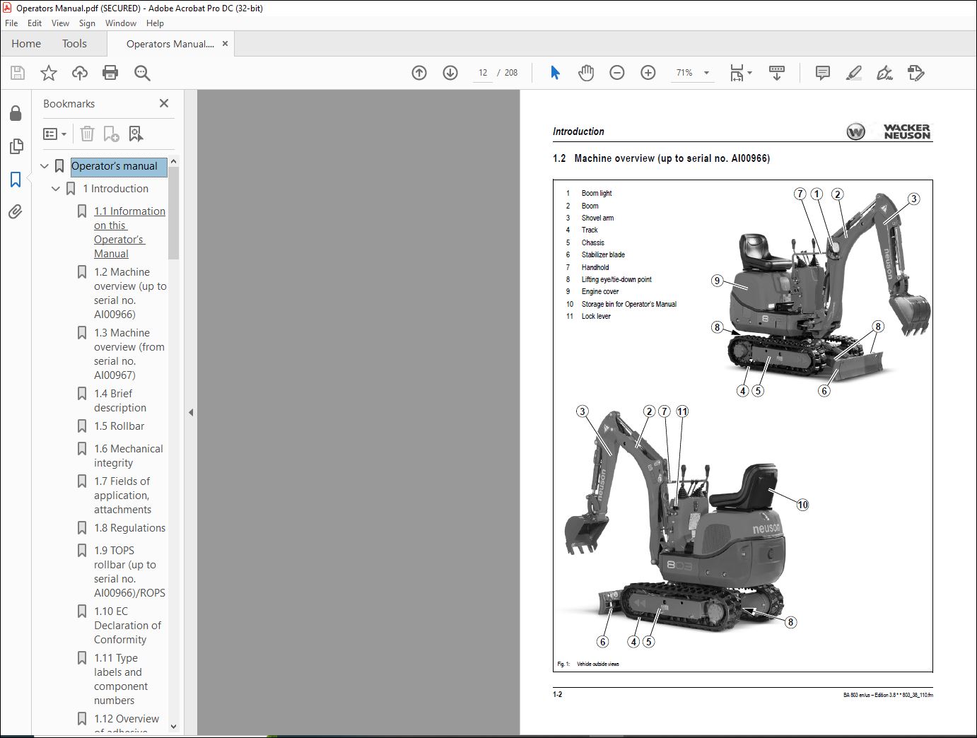This screenshot has width=977, height=738.
Task: Jump to 1.2 Machine overview bookmark
Action: [130, 293]
